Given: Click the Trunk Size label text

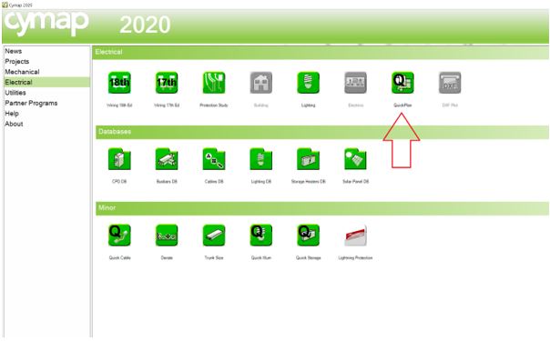Looking at the screenshot, I should click(214, 257).
